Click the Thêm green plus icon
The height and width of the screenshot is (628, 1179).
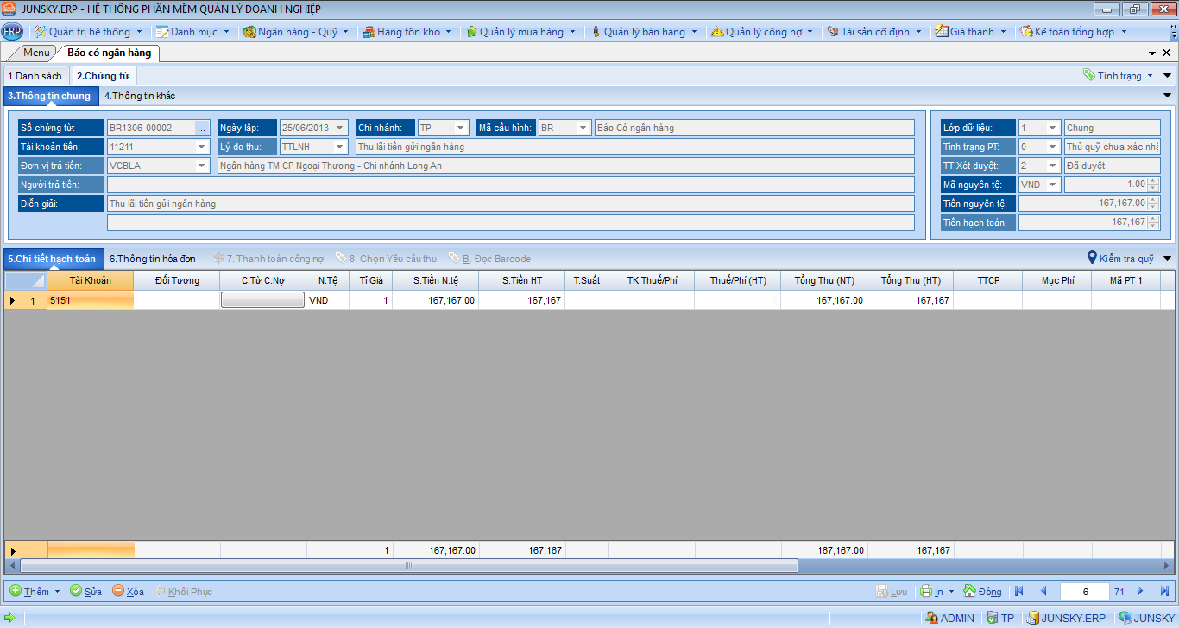16,591
